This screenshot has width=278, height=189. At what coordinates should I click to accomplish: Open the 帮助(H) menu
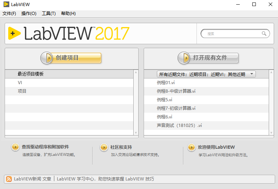pos(68,14)
